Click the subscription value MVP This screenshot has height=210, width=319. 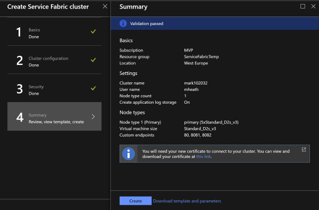tap(189, 51)
